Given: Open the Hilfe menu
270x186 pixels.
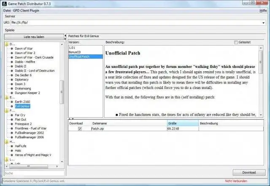Looking at the screenshot, I should [263, 11].
